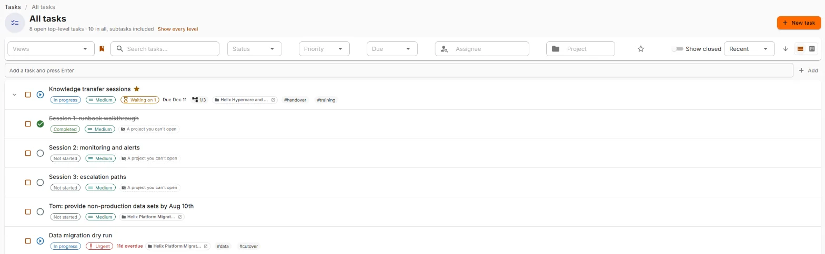Toggle sort direction arrow
The width and height of the screenshot is (825, 254).
tap(786, 49)
